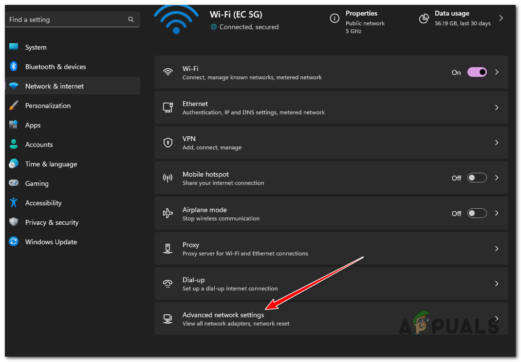Screen dimensions: 521x362
Task: Click the Bluetooth icon in the sidebar
Action: pos(14,67)
